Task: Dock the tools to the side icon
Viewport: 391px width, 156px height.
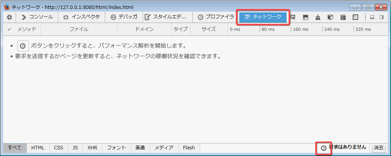Action: point(381,17)
